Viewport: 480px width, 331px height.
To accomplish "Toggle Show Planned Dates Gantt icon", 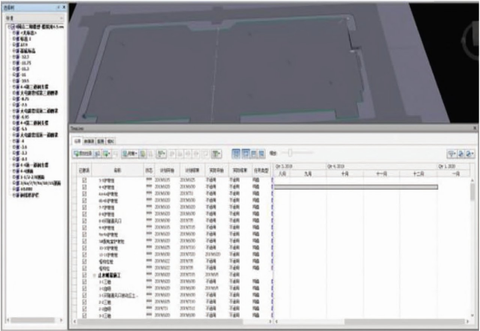I will 246,153.
